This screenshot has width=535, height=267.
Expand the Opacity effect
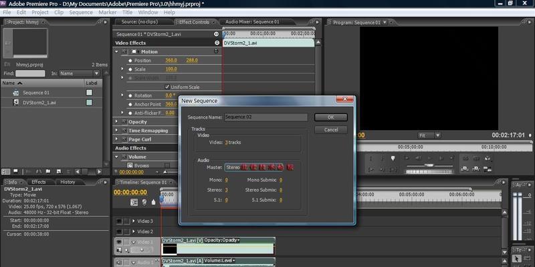click(116, 121)
